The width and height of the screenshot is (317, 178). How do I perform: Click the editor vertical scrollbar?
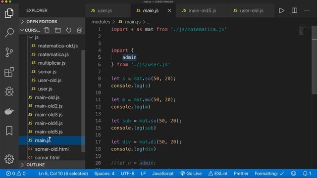click(314, 60)
